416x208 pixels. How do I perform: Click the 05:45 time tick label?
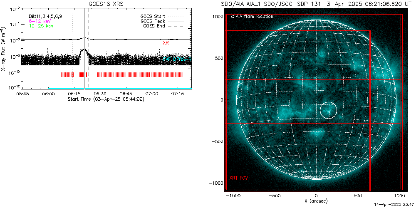(x=23, y=94)
